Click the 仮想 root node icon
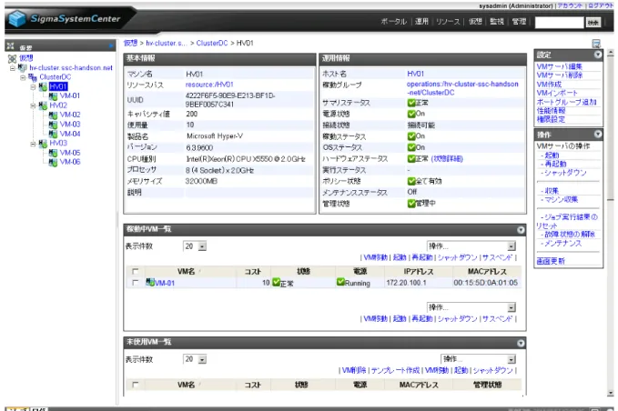This screenshot has width=618, height=411. pyautogui.click(x=12, y=59)
